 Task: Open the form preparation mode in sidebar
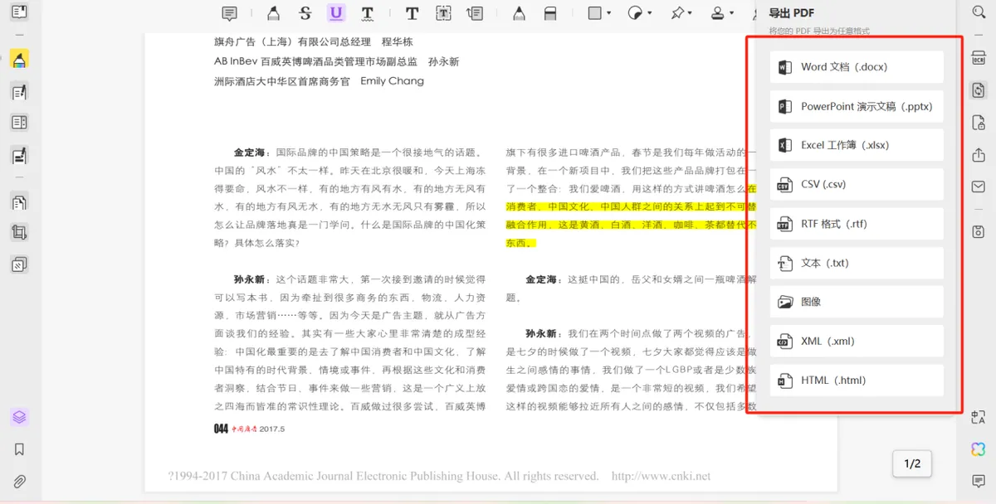point(19,123)
